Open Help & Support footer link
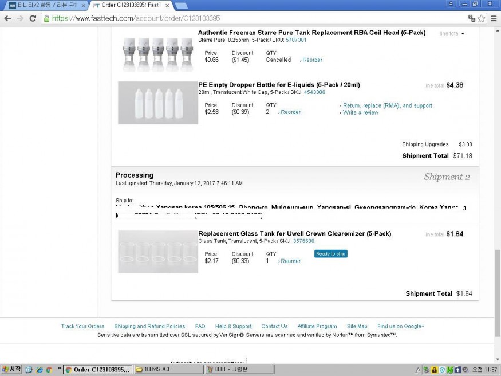The width and height of the screenshot is (501, 376). click(x=233, y=326)
